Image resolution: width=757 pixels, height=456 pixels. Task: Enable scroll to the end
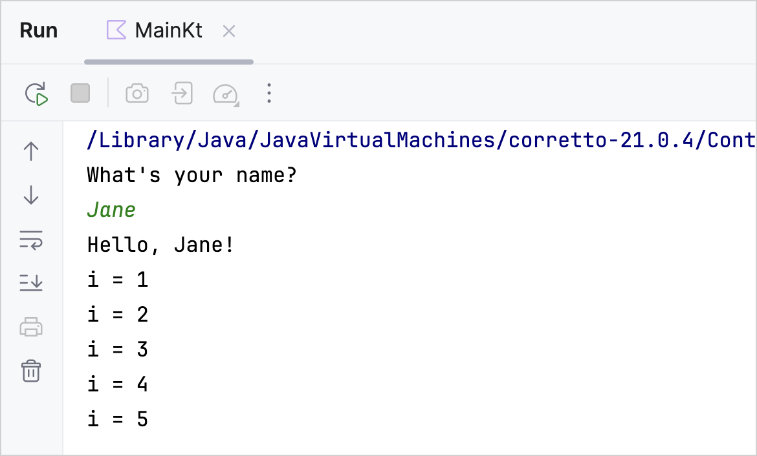click(31, 282)
